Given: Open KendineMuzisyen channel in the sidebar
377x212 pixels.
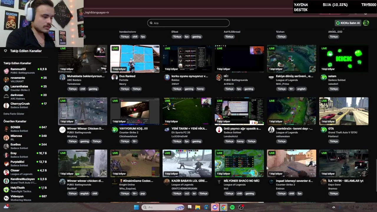Looking at the screenshot, I should tap(25, 181).
